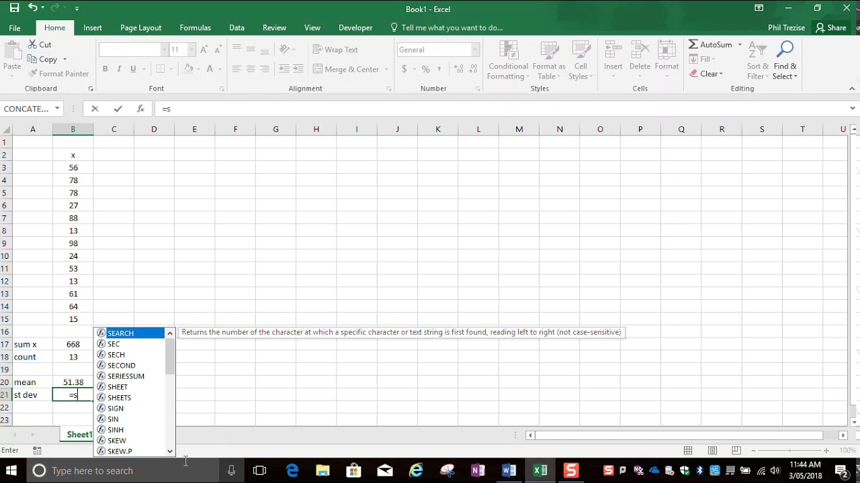
Task: Switch to the Page Layout tab
Action: click(x=140, y=28)
